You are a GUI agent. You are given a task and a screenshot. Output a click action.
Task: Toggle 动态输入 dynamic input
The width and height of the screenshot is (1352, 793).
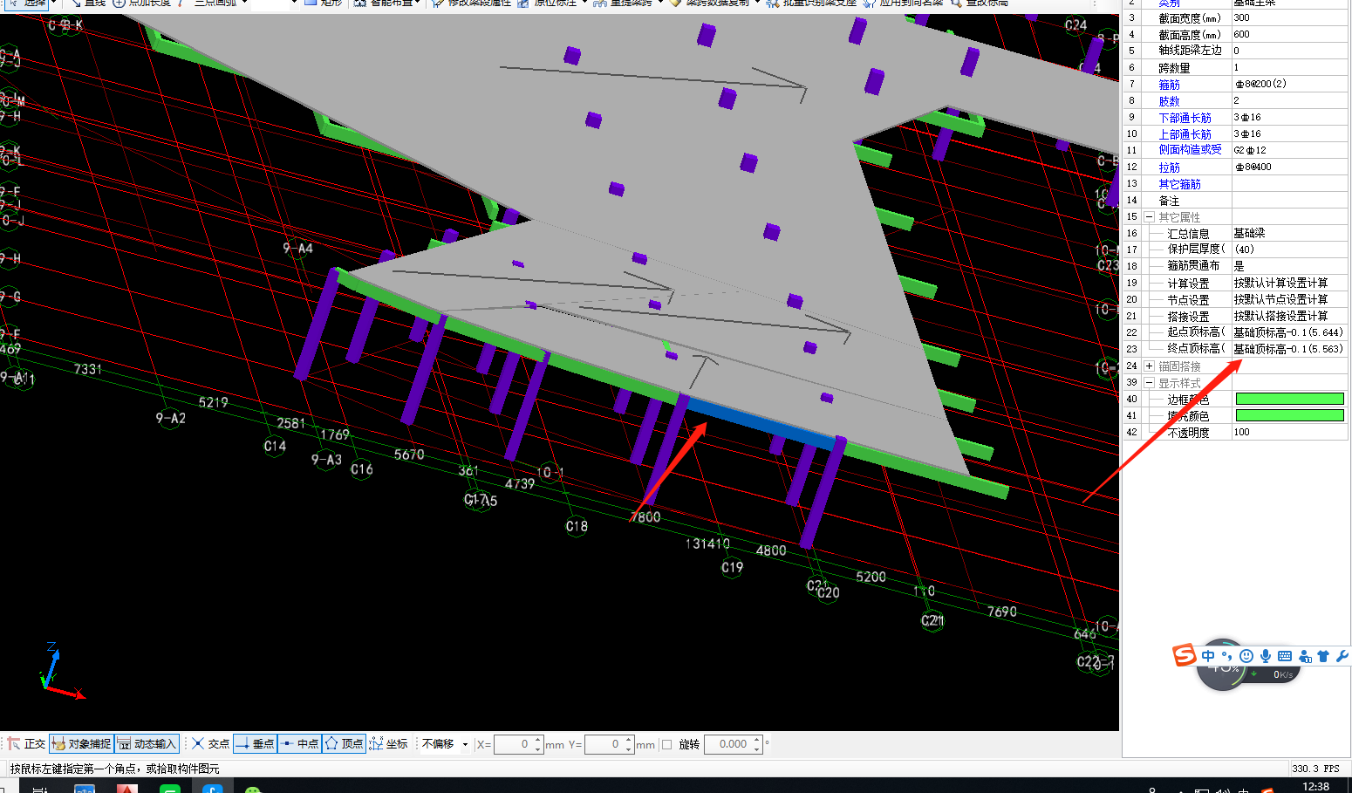(147, 744)
